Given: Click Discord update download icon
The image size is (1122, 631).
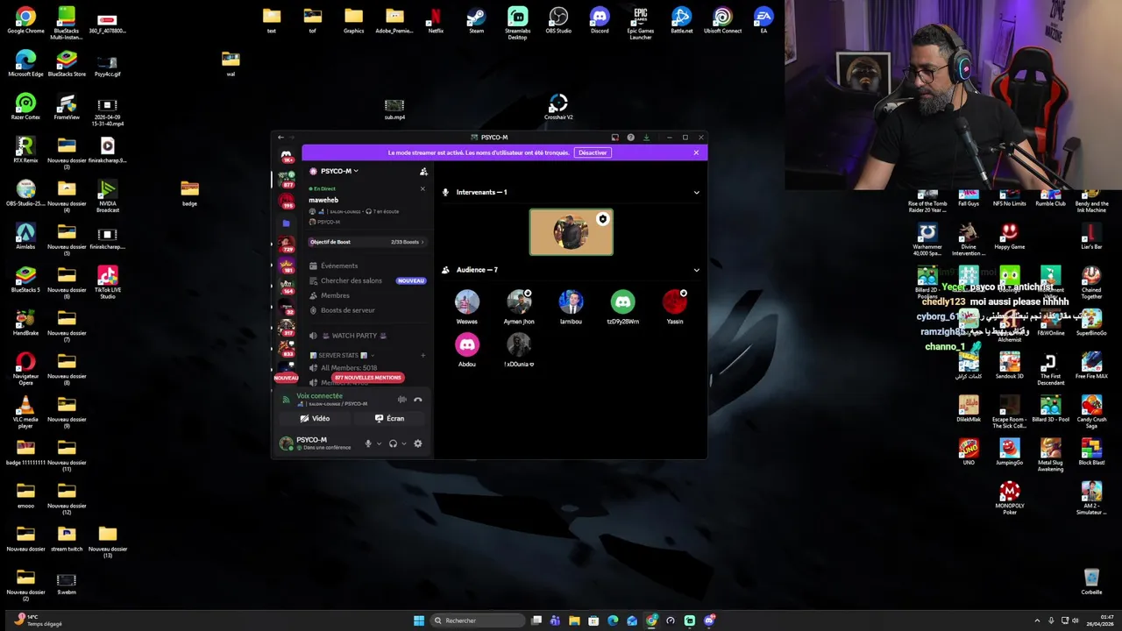Looking at the screenshot, I should [646, 138].
